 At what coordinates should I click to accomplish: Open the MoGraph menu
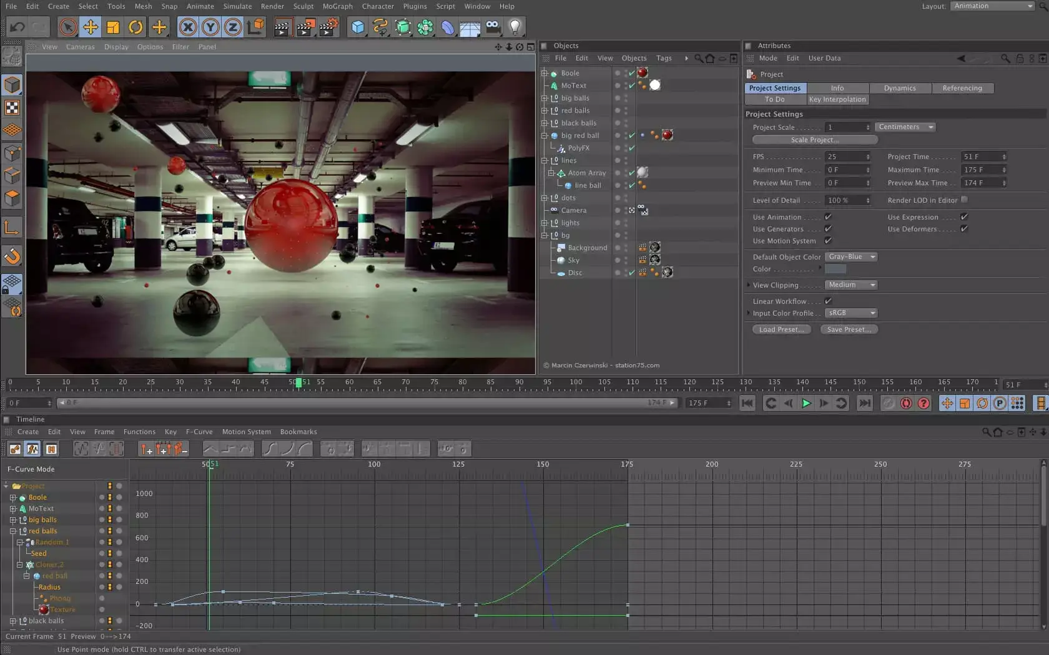tap(337, 6)
